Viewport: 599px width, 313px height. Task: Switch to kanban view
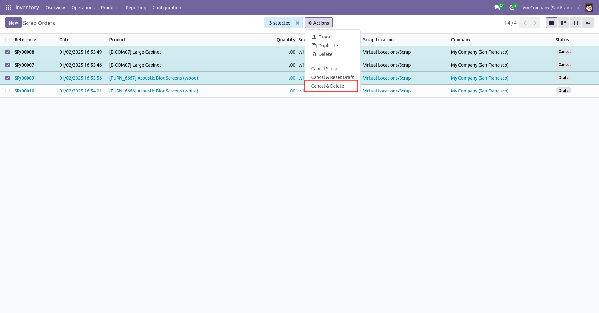[563, 23]
